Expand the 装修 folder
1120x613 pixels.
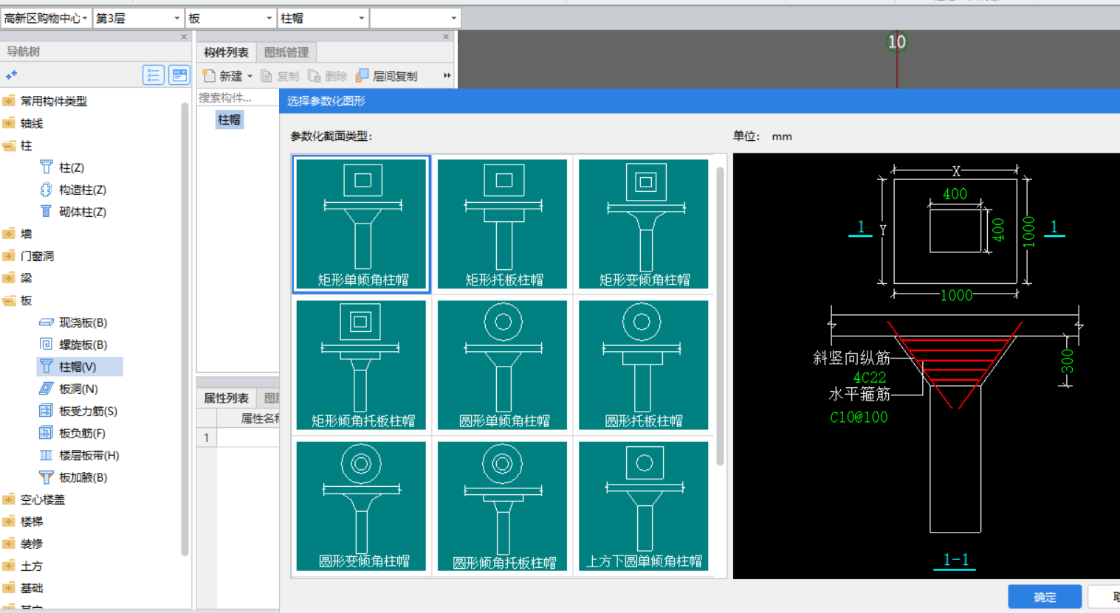tap(9, 544)
